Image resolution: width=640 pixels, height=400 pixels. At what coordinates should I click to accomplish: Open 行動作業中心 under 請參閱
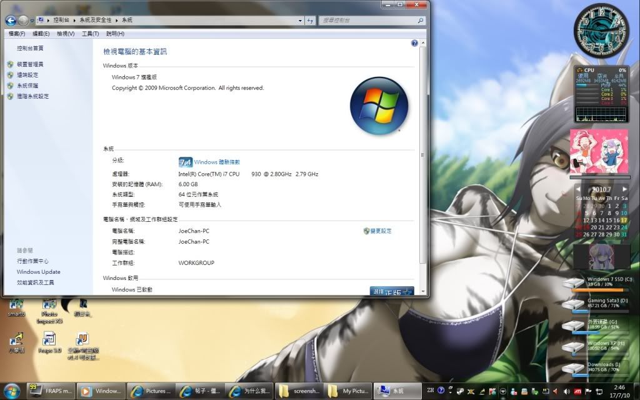(32, 261)
